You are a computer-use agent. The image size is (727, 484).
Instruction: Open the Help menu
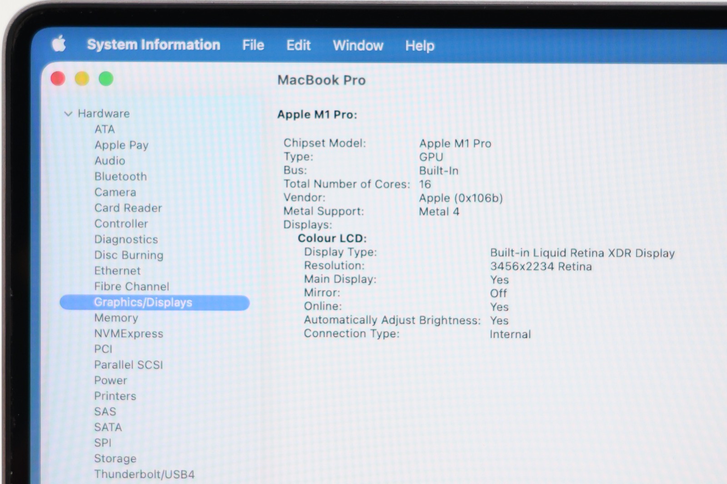tap(419, 46)
